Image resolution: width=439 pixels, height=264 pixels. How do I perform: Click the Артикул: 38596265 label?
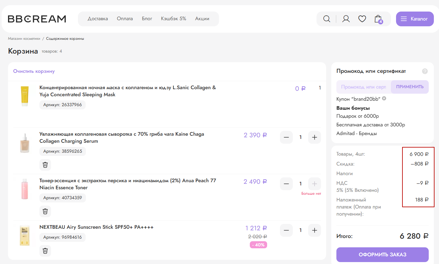(x=63, y=151)
